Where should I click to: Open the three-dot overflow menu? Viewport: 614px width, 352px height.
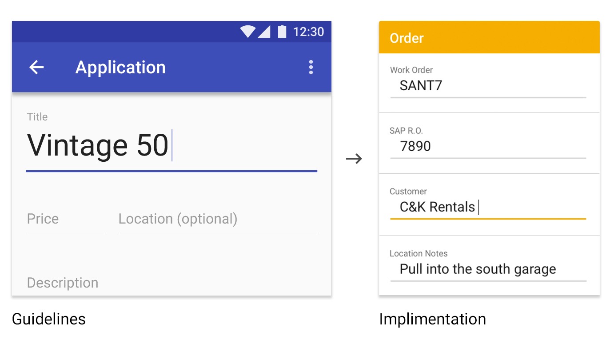(311, 67)
